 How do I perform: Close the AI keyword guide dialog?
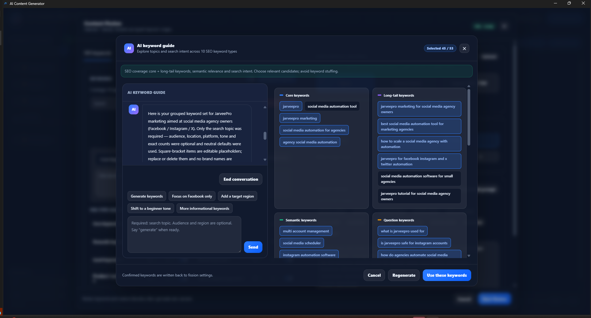(464, 48)
